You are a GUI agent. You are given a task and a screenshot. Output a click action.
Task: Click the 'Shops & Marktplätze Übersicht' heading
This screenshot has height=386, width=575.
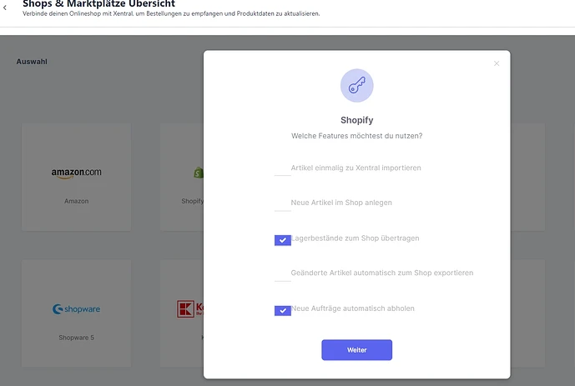(99, 3)
